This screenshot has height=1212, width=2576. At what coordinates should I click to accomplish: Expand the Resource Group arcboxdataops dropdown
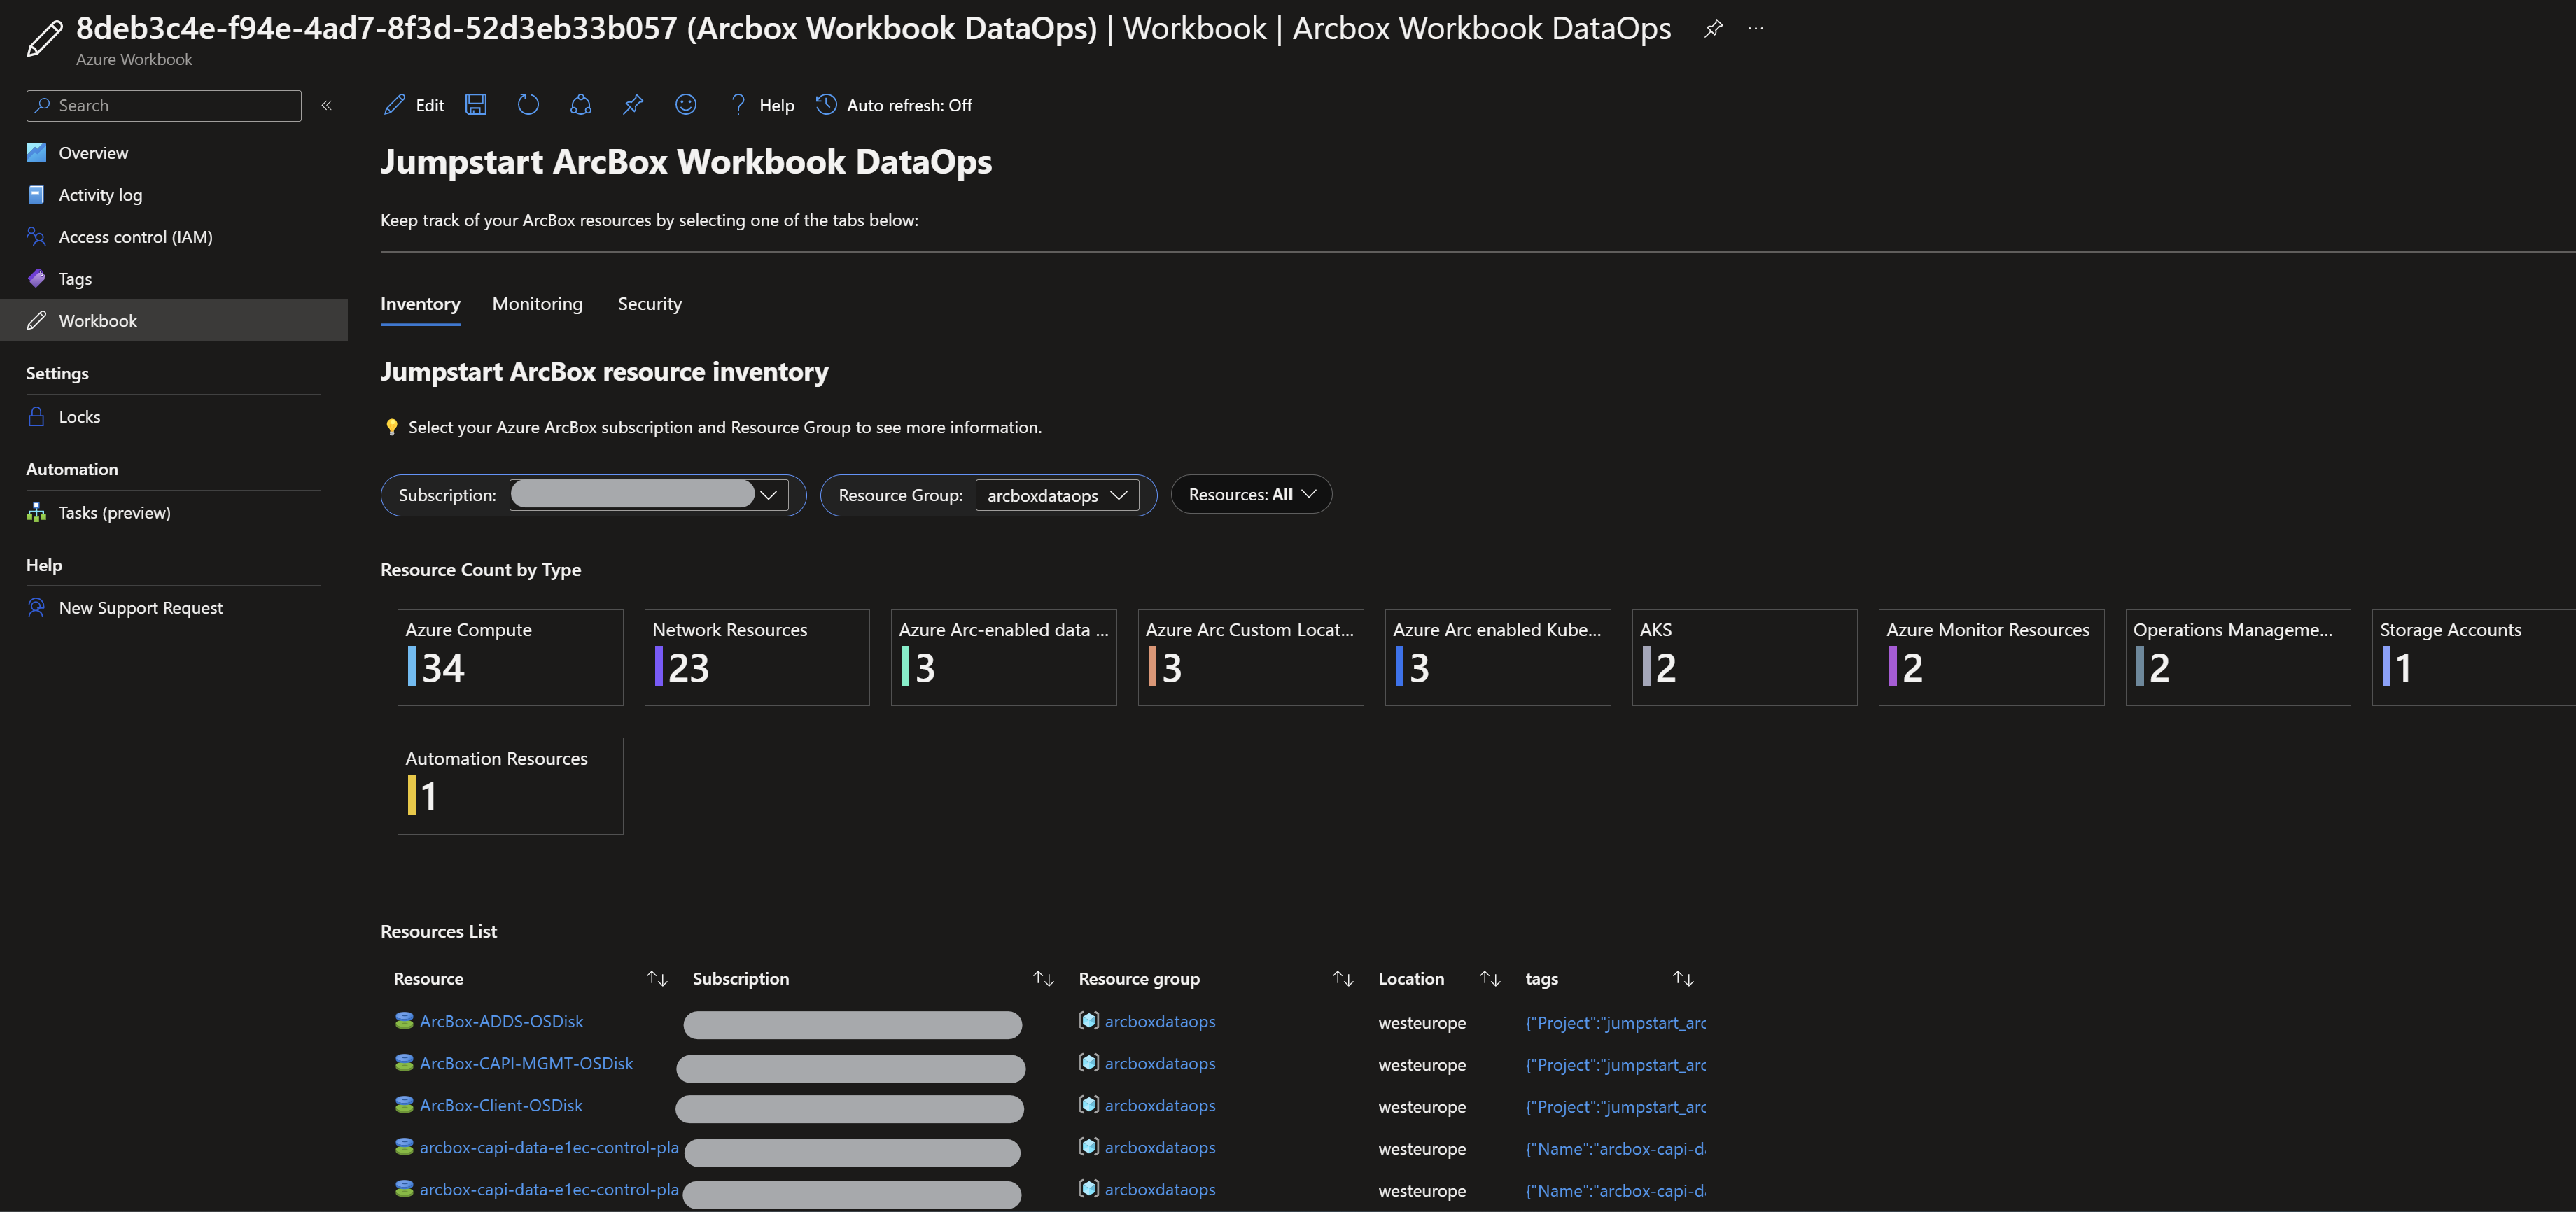1057,495
